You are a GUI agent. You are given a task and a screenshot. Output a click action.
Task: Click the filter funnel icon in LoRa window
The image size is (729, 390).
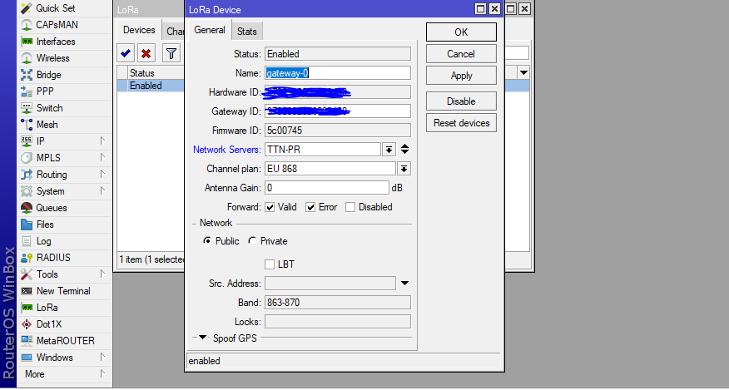[x=171, y=53]
